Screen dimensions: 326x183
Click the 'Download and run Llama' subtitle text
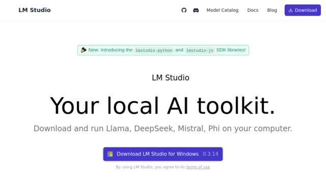click(163, 129)
